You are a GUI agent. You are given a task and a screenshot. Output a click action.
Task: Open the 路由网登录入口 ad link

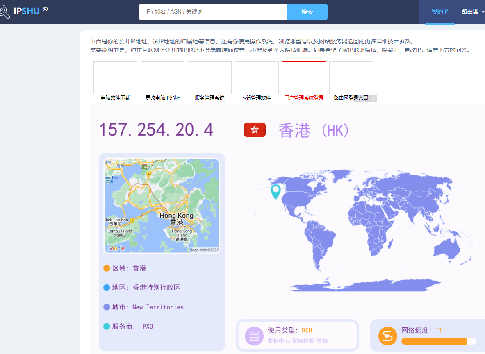[351, 98]
